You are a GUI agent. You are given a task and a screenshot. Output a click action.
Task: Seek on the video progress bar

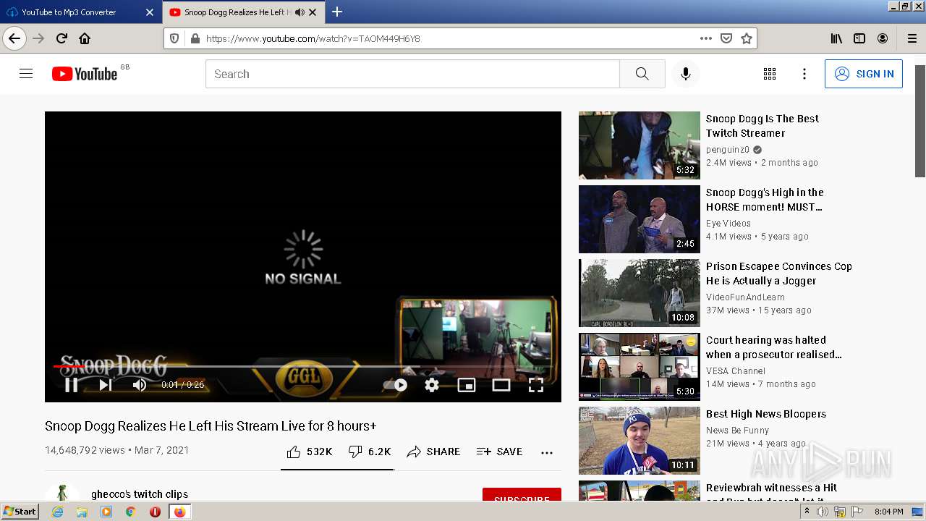(302, 366)
